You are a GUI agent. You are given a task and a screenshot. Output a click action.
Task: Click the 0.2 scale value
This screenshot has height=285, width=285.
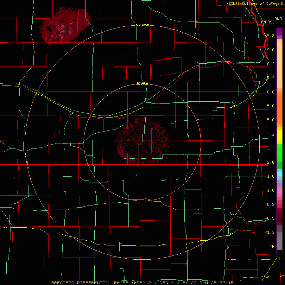coord(271,205)
